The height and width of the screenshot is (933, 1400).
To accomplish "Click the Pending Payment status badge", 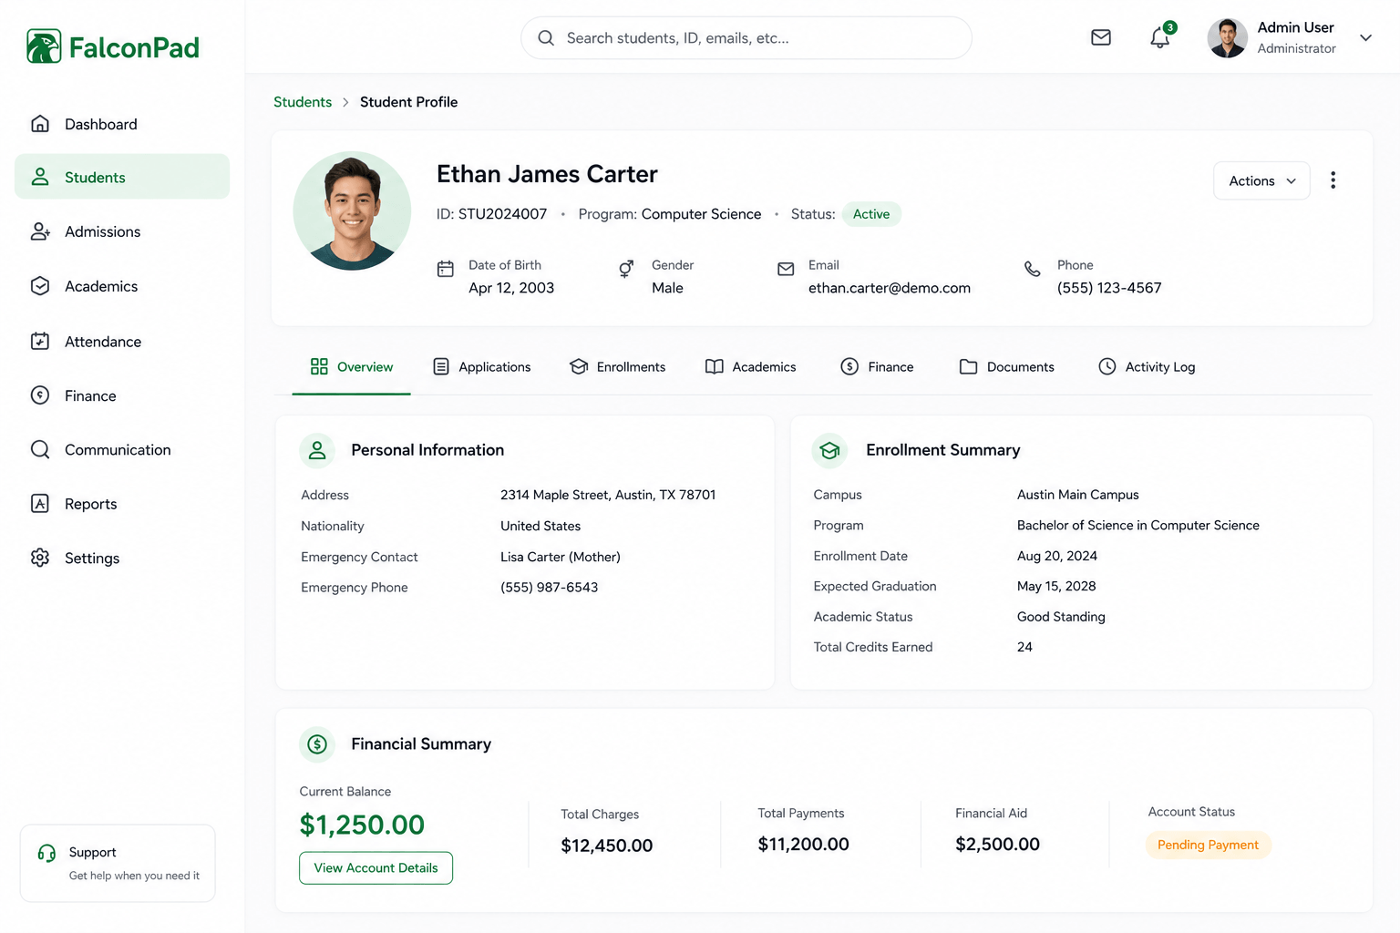I will coord(1208,845).
